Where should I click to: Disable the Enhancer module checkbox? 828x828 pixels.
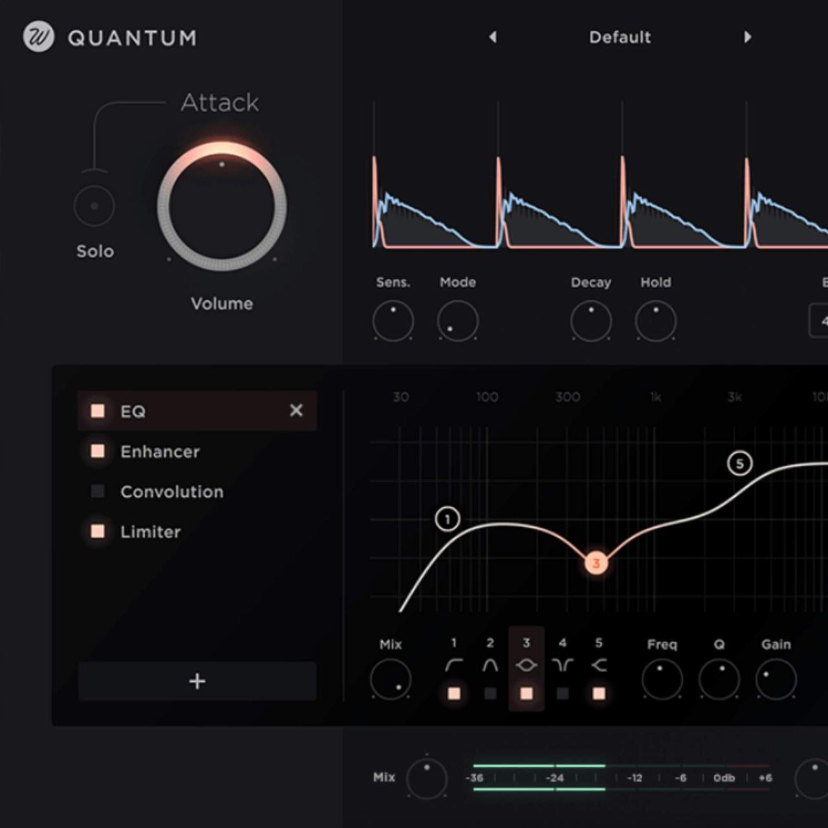tap(98, 451)
